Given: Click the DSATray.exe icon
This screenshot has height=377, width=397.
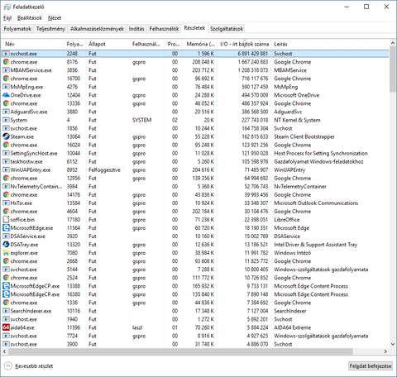Looking at the screenshot, I should click(6, 245).
